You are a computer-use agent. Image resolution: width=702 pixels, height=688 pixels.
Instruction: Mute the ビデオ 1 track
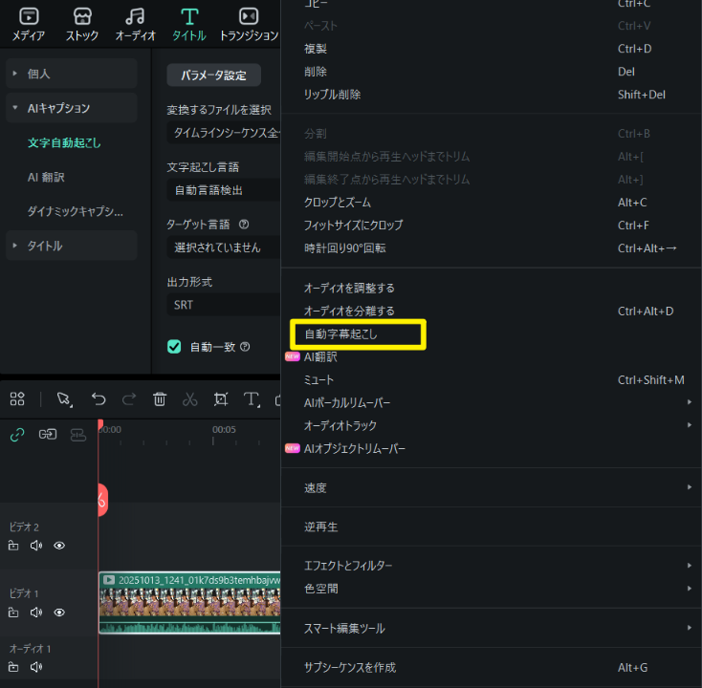(36, 613)
